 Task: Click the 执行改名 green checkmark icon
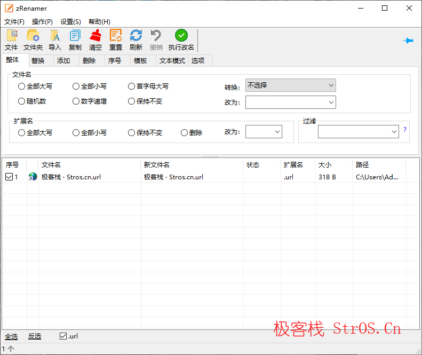coord(181,35)
